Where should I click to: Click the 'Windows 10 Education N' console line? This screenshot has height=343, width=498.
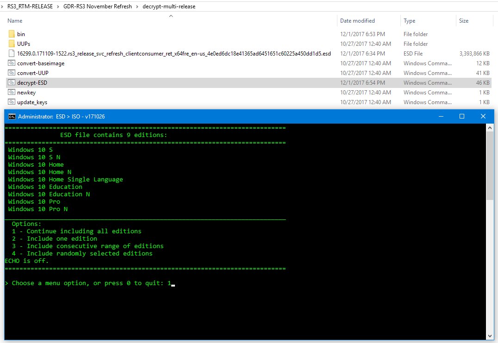[x=49, y=194]
